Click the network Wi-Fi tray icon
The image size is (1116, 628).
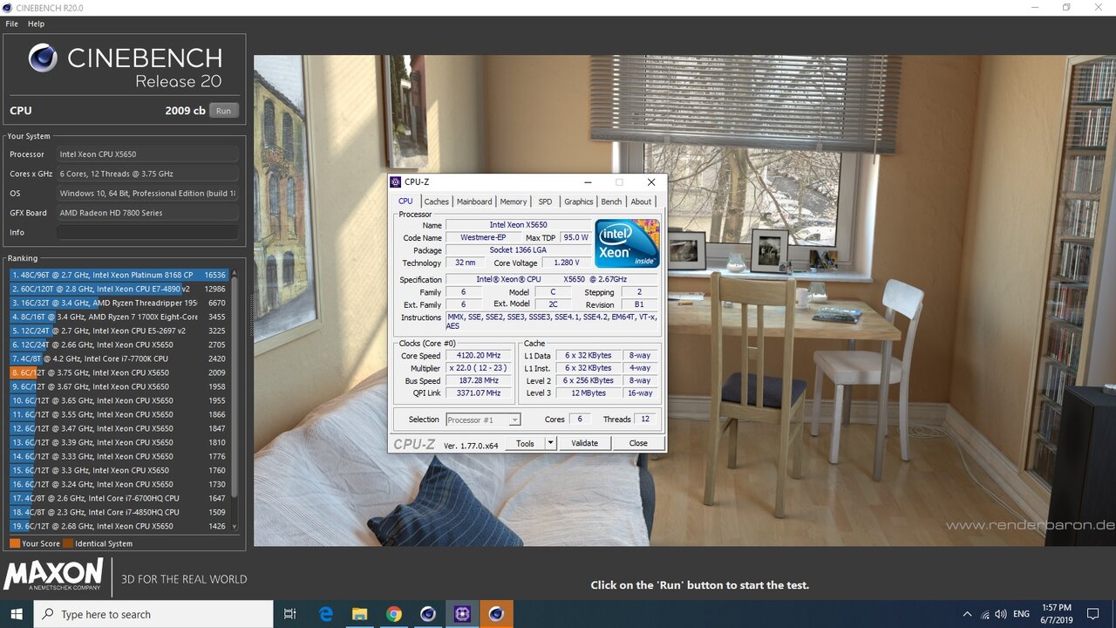985,614
